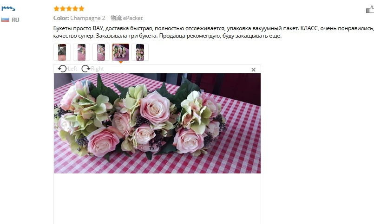Click the 'Left' rotate label
The height and width of the screenshot is (224, 374).
coord(72,69)
